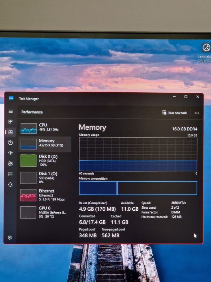Open the hamburger navigation menu
Screen dimensions: 211x282
click(x=10, y=111)
